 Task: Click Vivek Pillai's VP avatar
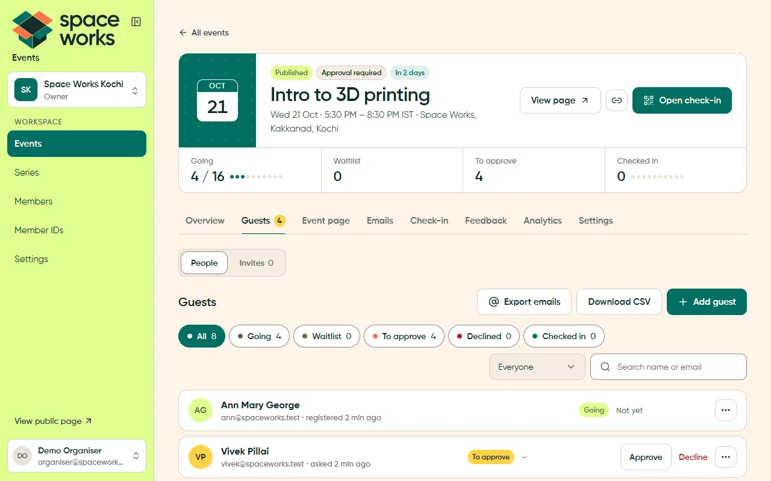coord(201,457)
